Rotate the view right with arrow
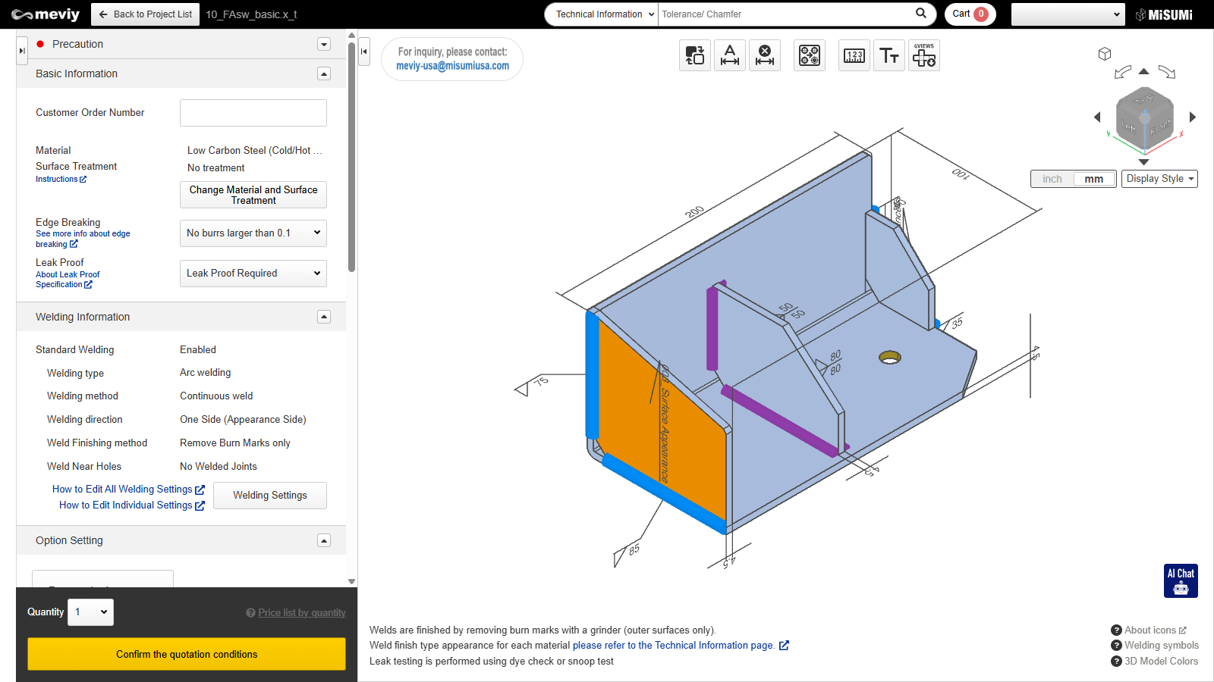This screenshot has width=1214, height=682. coord(1193,117)
